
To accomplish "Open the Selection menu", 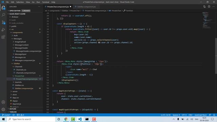I will 20,2.
